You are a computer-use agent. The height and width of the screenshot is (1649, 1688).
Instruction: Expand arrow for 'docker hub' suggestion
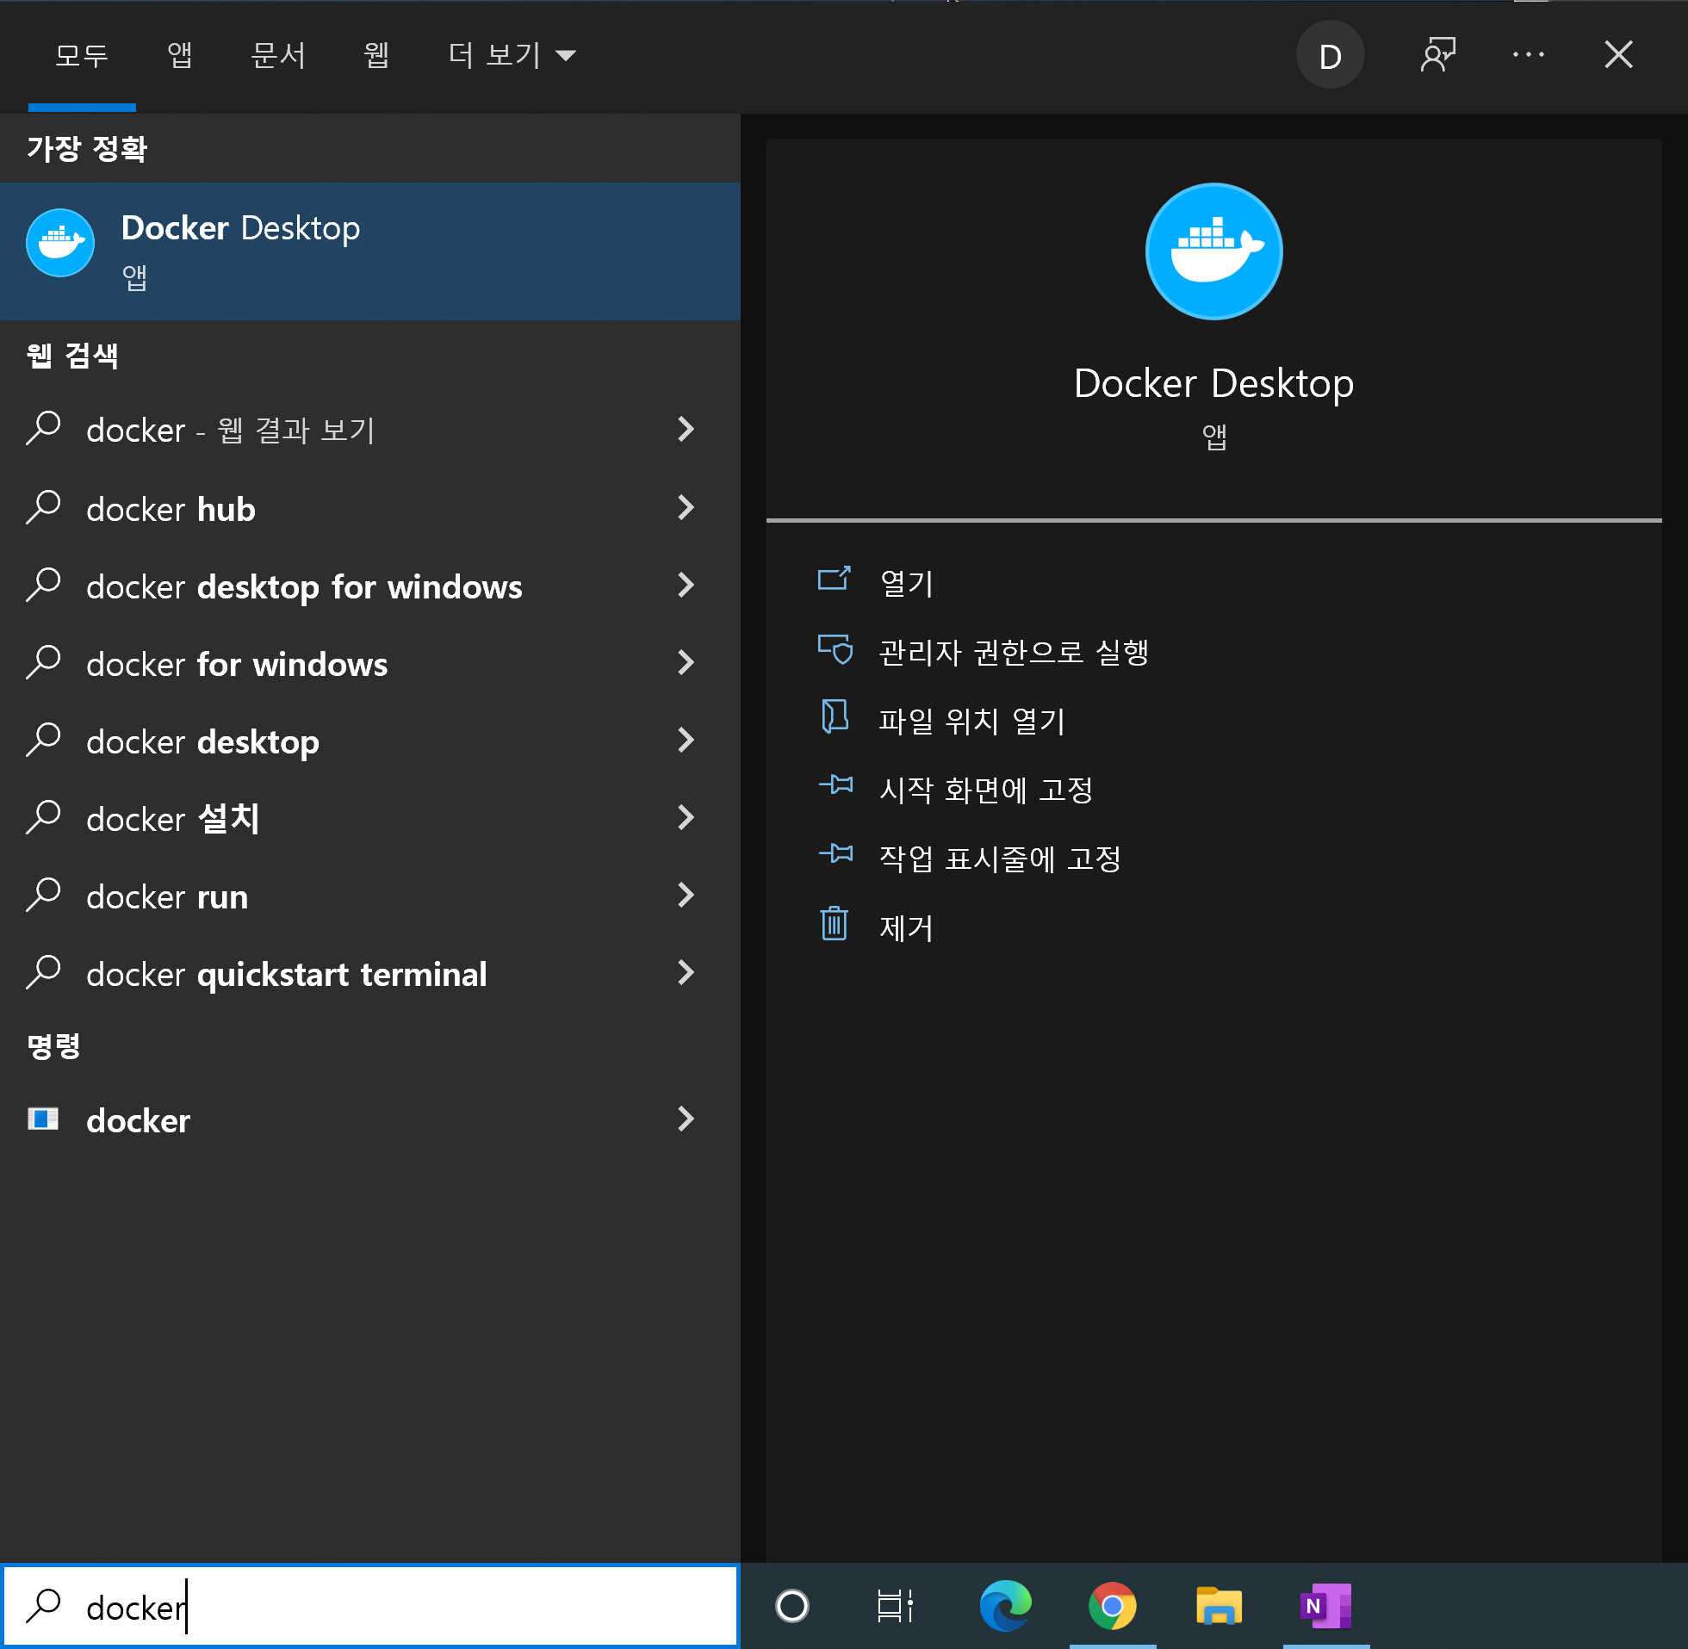coord(686,508)
